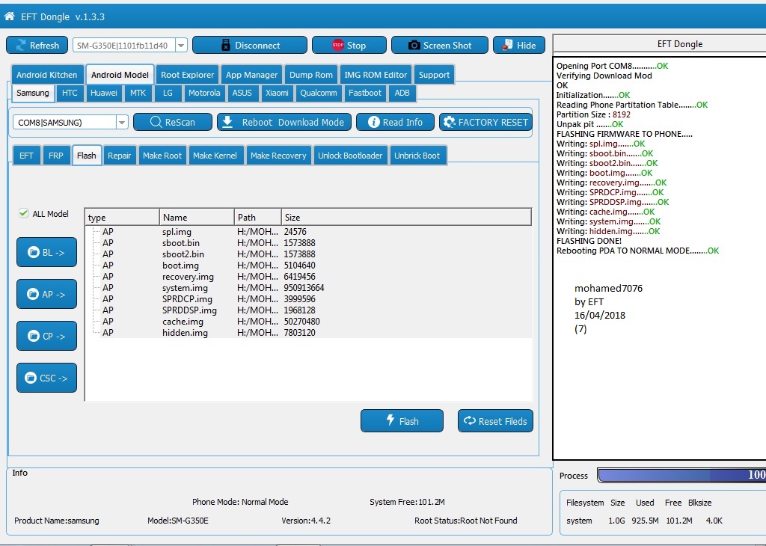Viewport: 766px width, 546px height.
Task: Click folder icon on BL button
Action: tap(33, 253)
